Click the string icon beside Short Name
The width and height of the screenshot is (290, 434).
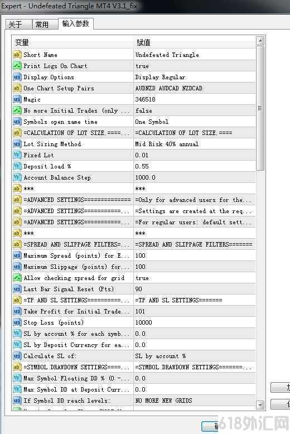(17, 55)
